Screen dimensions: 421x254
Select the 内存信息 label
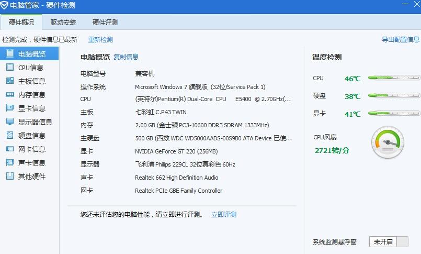pos(32,95)
